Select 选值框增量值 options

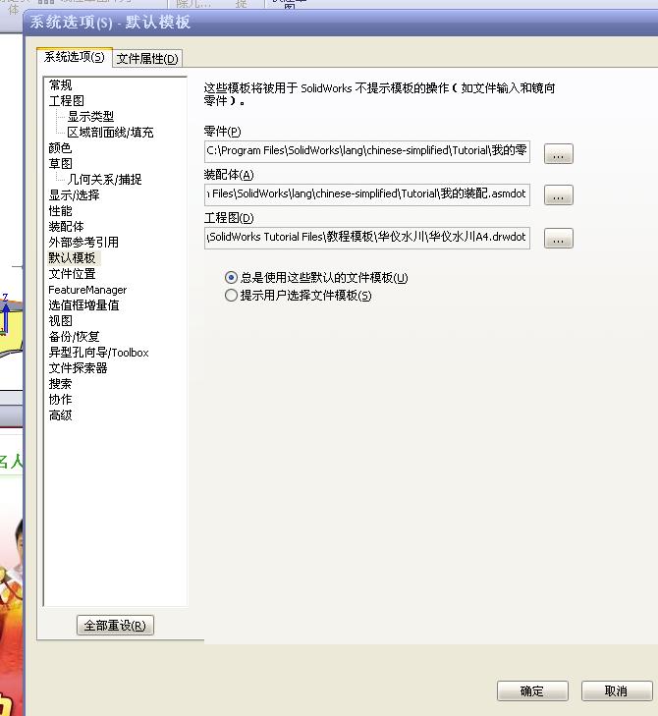tap(83, 305)
